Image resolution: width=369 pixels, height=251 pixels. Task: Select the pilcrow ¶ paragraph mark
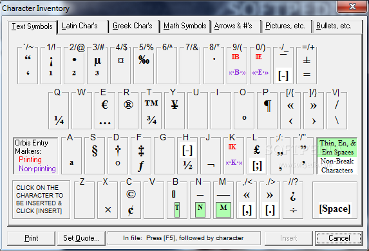[x=267, y=106]
